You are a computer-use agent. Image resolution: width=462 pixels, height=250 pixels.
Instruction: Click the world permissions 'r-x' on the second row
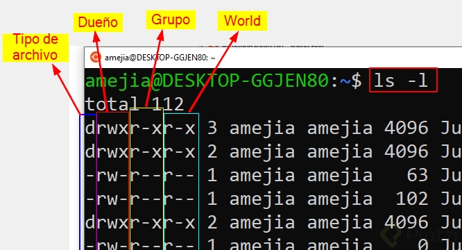pos(180,151)
